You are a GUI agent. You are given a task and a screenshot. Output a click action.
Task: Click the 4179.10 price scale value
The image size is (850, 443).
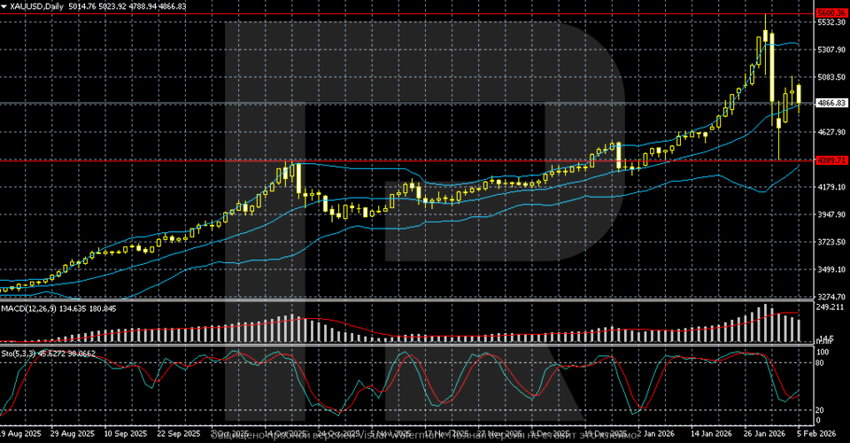click(831, 187)
